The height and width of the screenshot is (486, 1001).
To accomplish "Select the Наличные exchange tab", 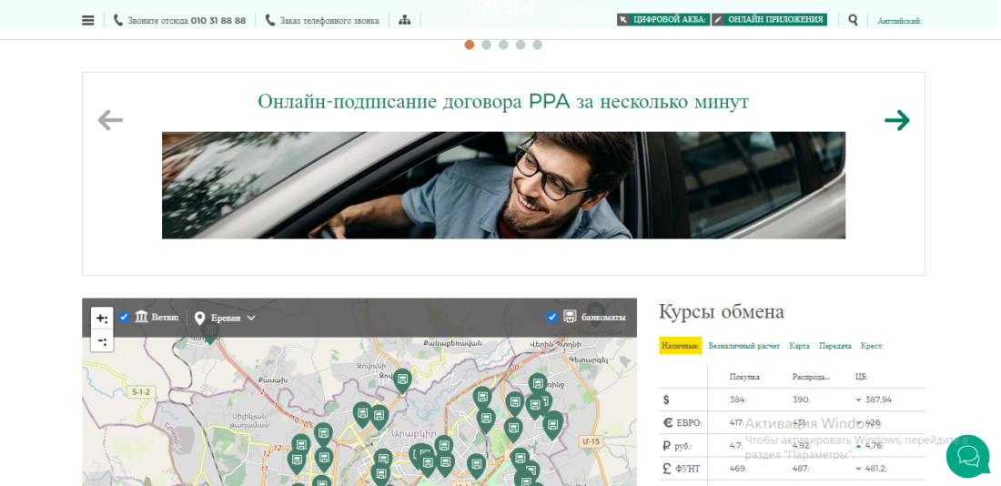I will pyautogui.click(x=681, y=346).
